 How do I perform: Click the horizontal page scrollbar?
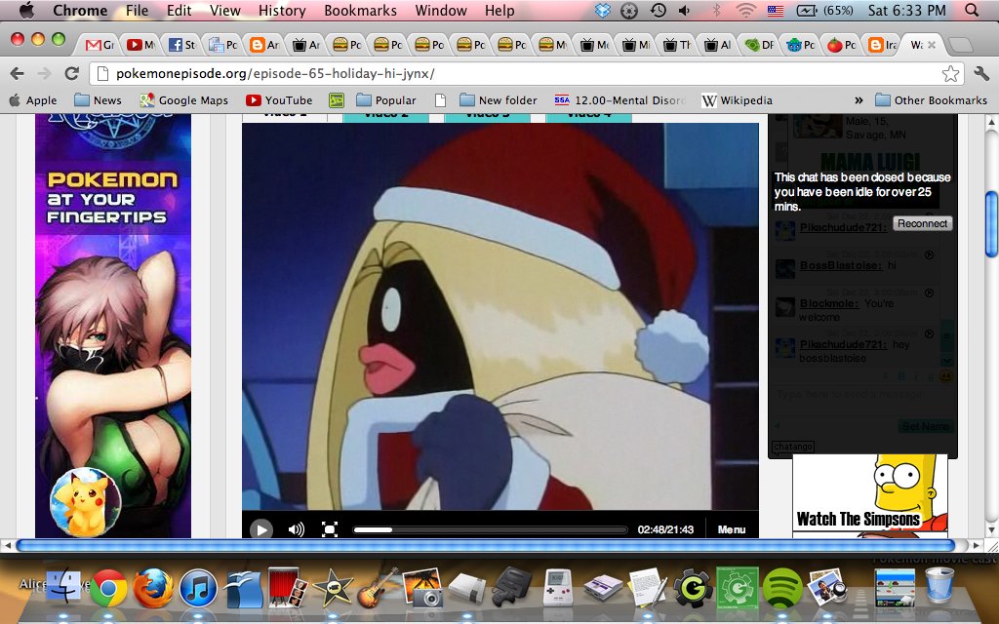click(x=485, y=546)
